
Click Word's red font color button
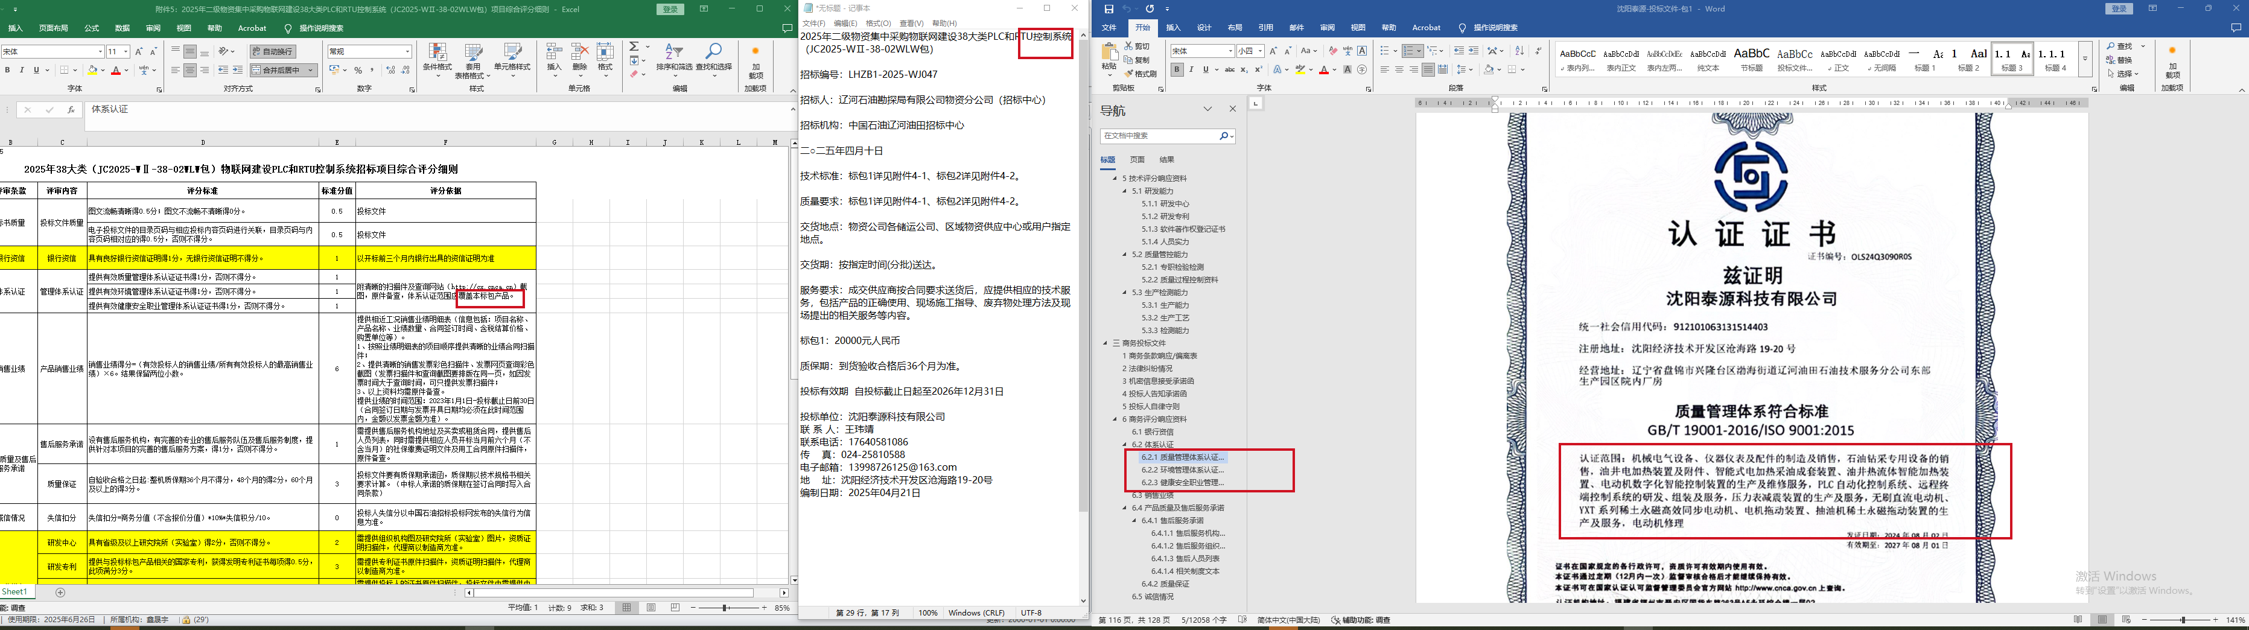click(1325, 70)
